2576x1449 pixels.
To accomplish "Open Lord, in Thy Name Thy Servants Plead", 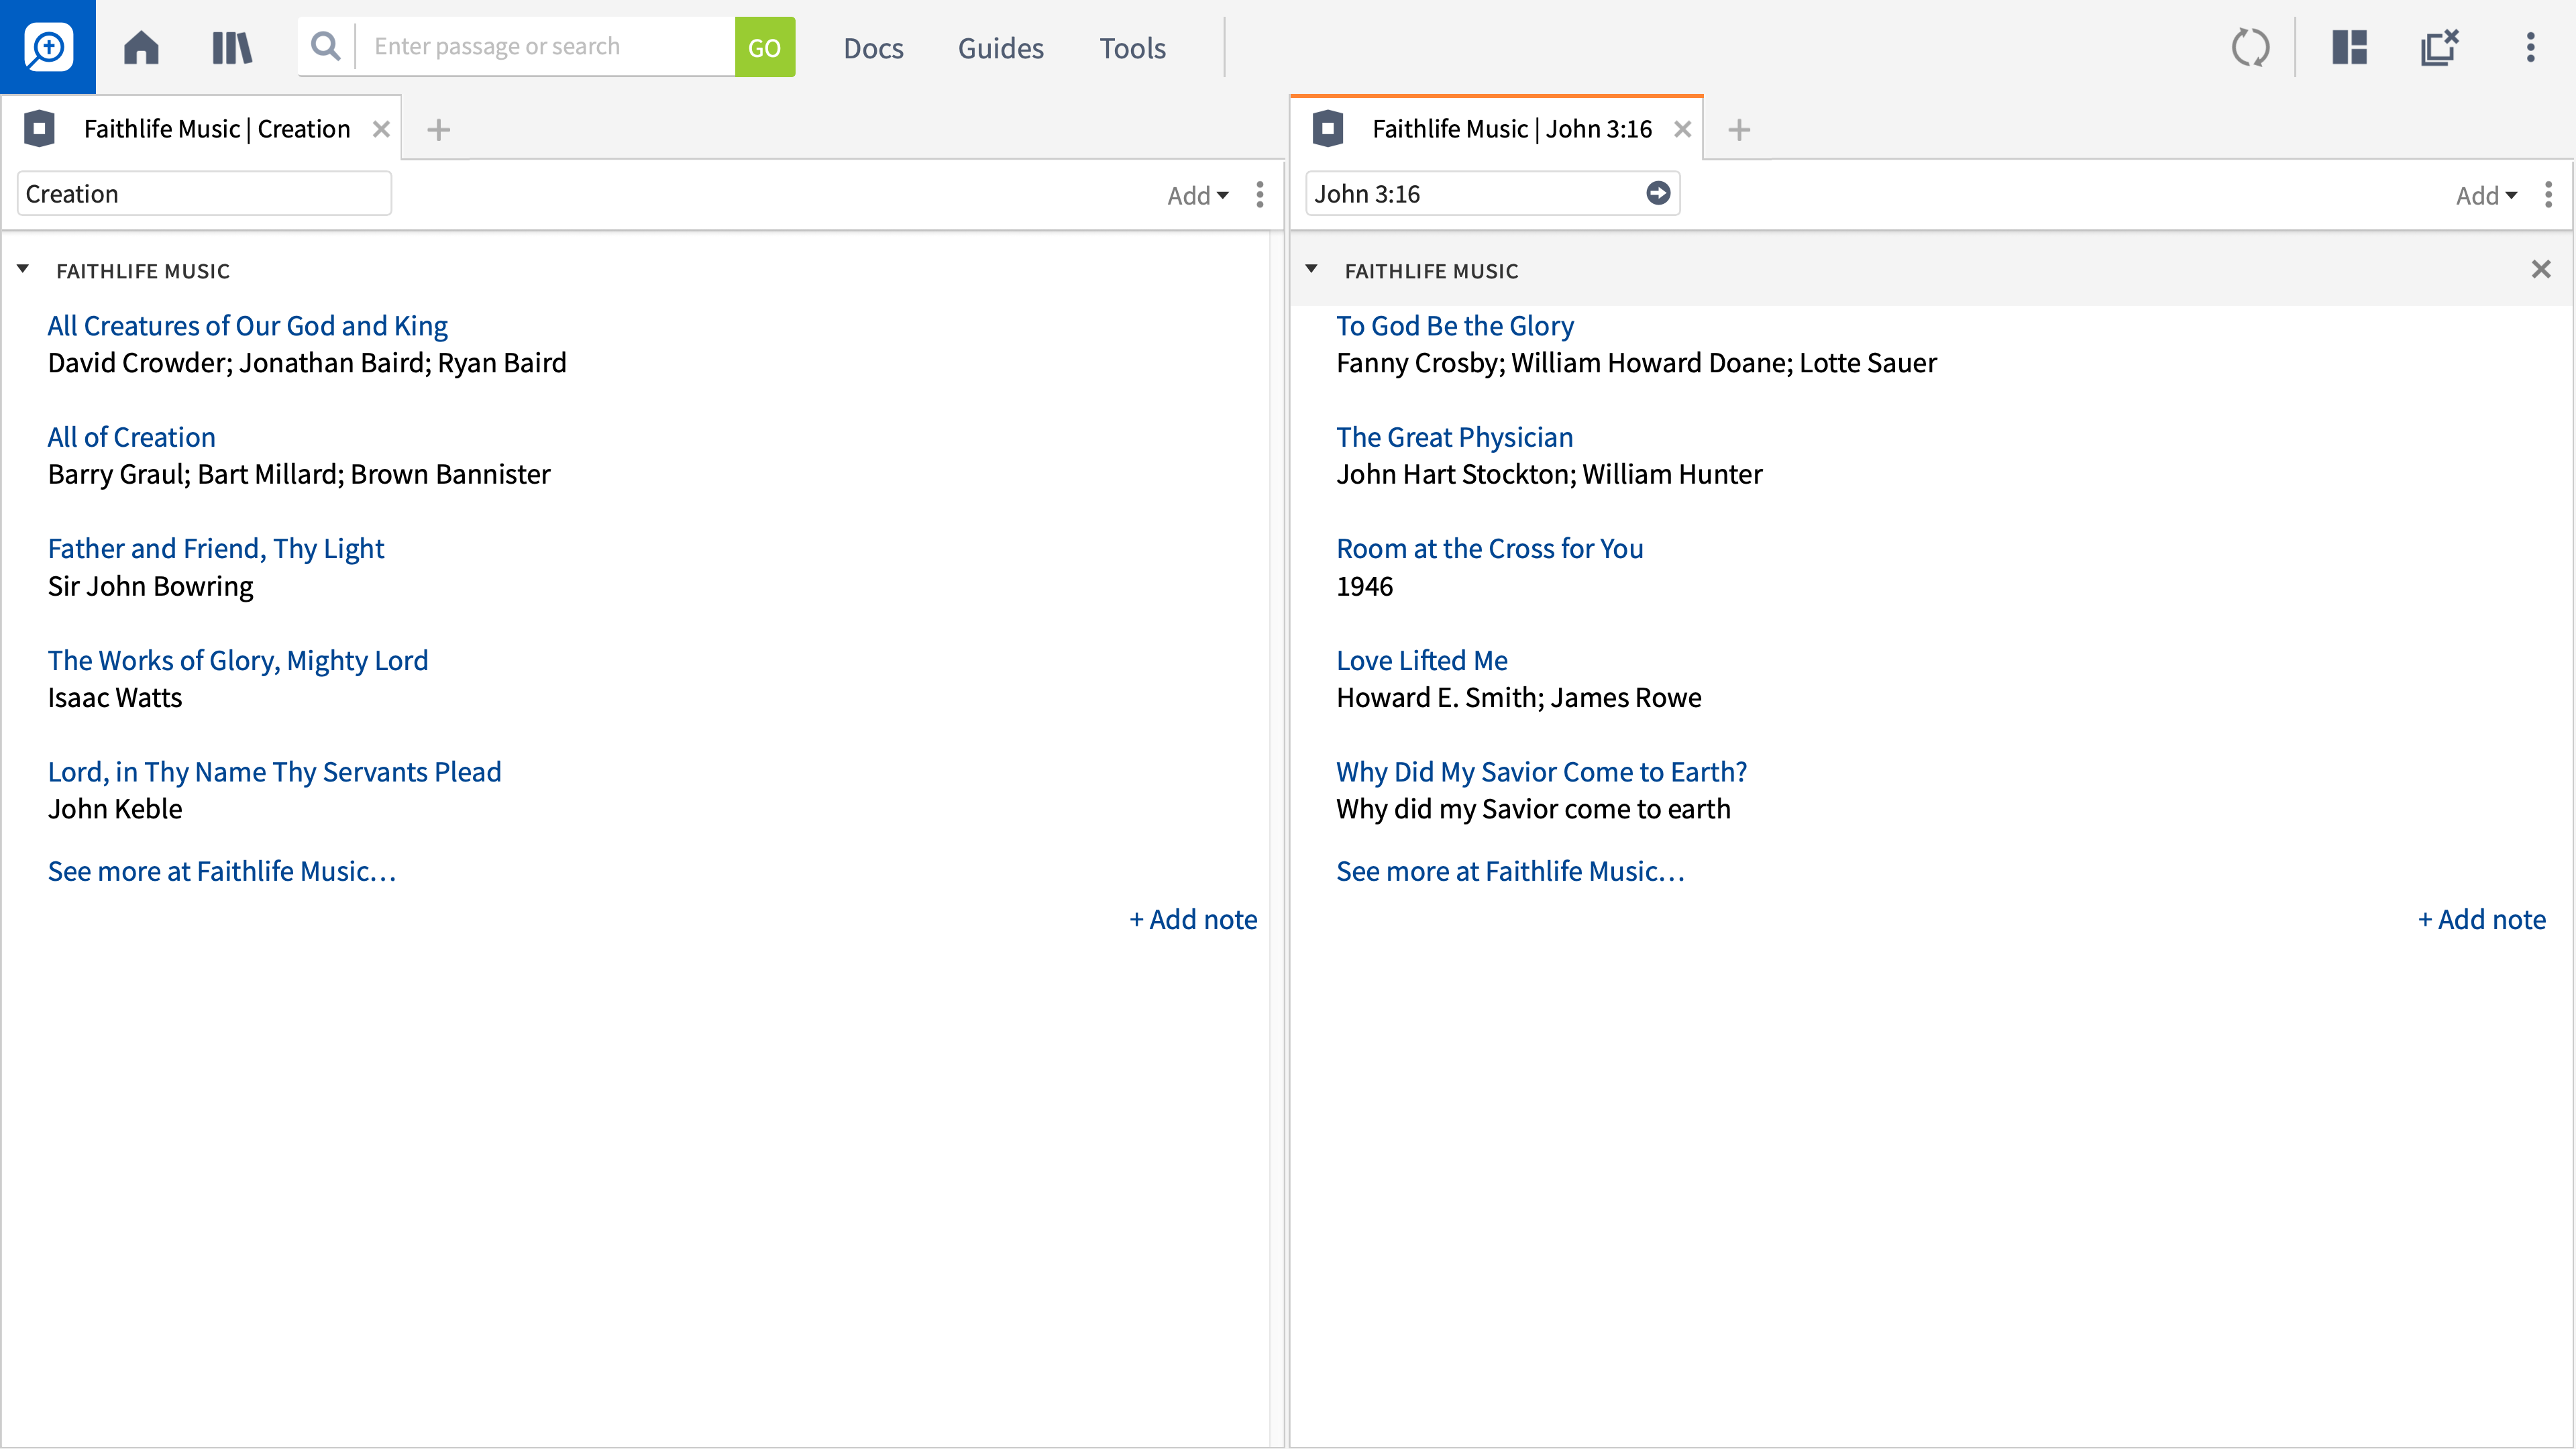I will (275, 772).
